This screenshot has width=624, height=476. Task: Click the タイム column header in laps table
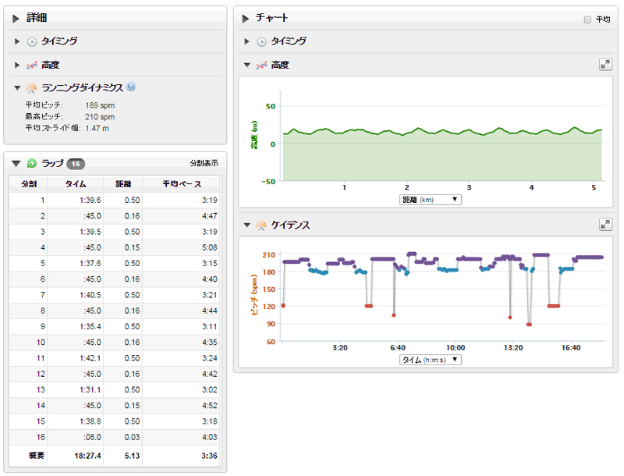pos(76,184)
